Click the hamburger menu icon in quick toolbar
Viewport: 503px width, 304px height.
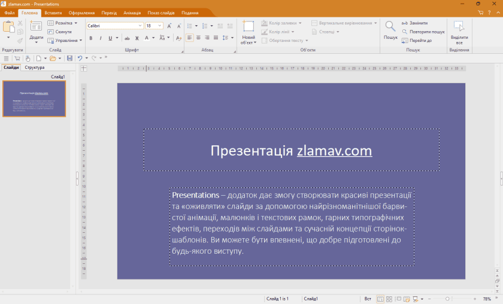pos(6,59)
